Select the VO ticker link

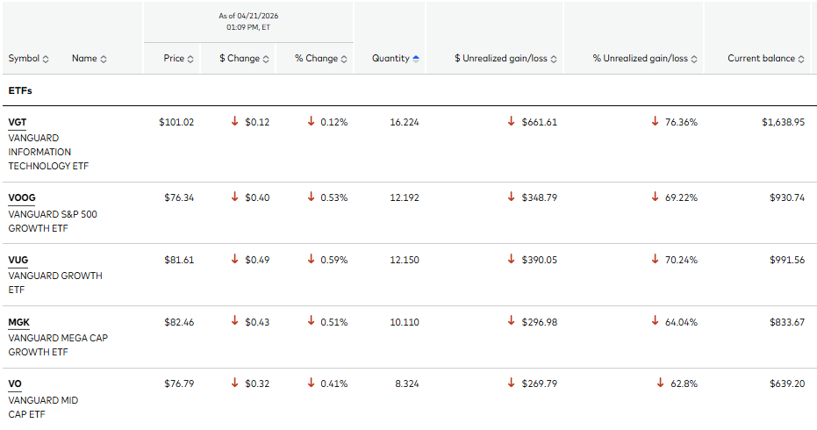click(15, 384)
